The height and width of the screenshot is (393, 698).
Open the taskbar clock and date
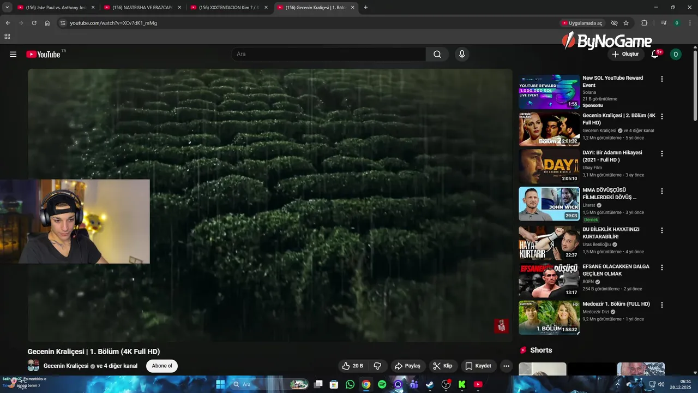[x=681, y=384]
